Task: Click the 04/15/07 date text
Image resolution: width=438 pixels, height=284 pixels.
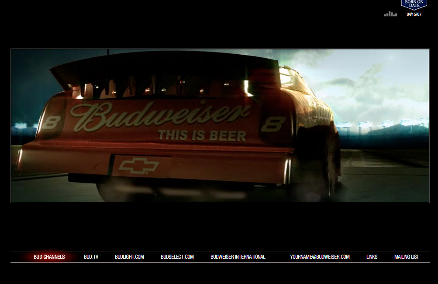Action: 414,14
